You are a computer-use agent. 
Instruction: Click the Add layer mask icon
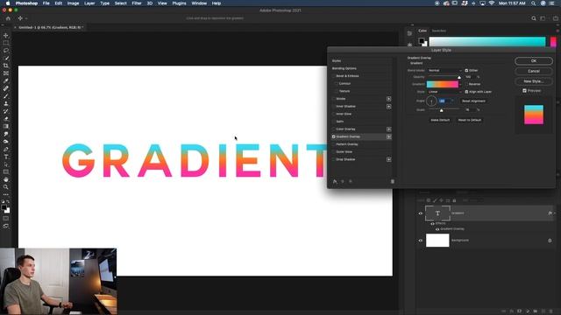click(520, 311)
